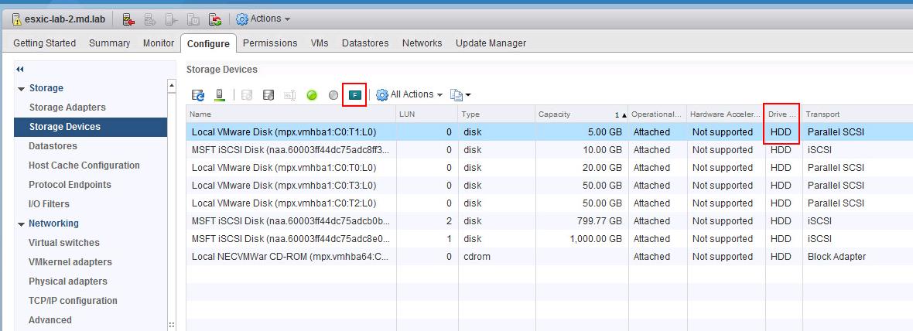Open Virtual switches
This screenshot has height=331, width=913.
point(64,243)
